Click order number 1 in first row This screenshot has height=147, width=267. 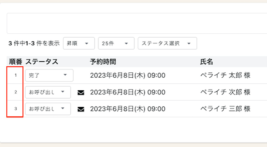click(16, 75)
